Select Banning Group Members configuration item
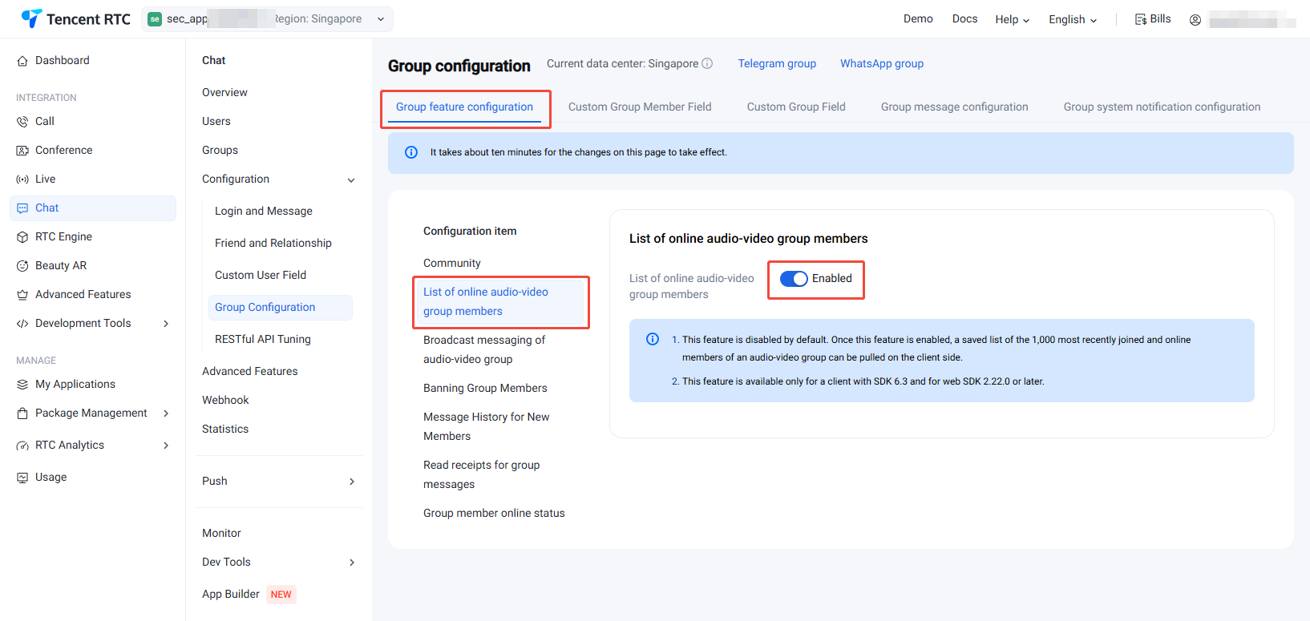This screenshot has height=621, width=1310. coord(485,389)
